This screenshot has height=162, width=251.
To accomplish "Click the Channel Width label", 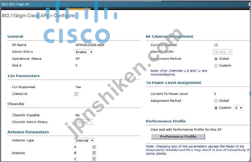I will pyautogui.click(x=162, y=52).
